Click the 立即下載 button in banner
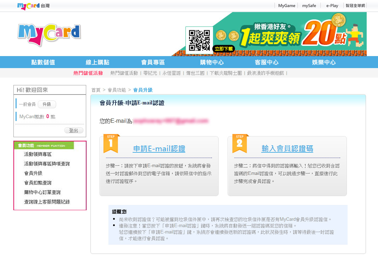The image size is (378, 261). [x=224, y=49]
